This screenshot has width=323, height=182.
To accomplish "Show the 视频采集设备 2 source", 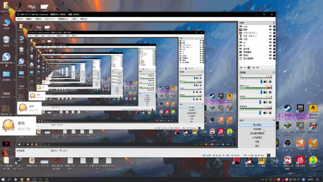I will coord(270,33).
